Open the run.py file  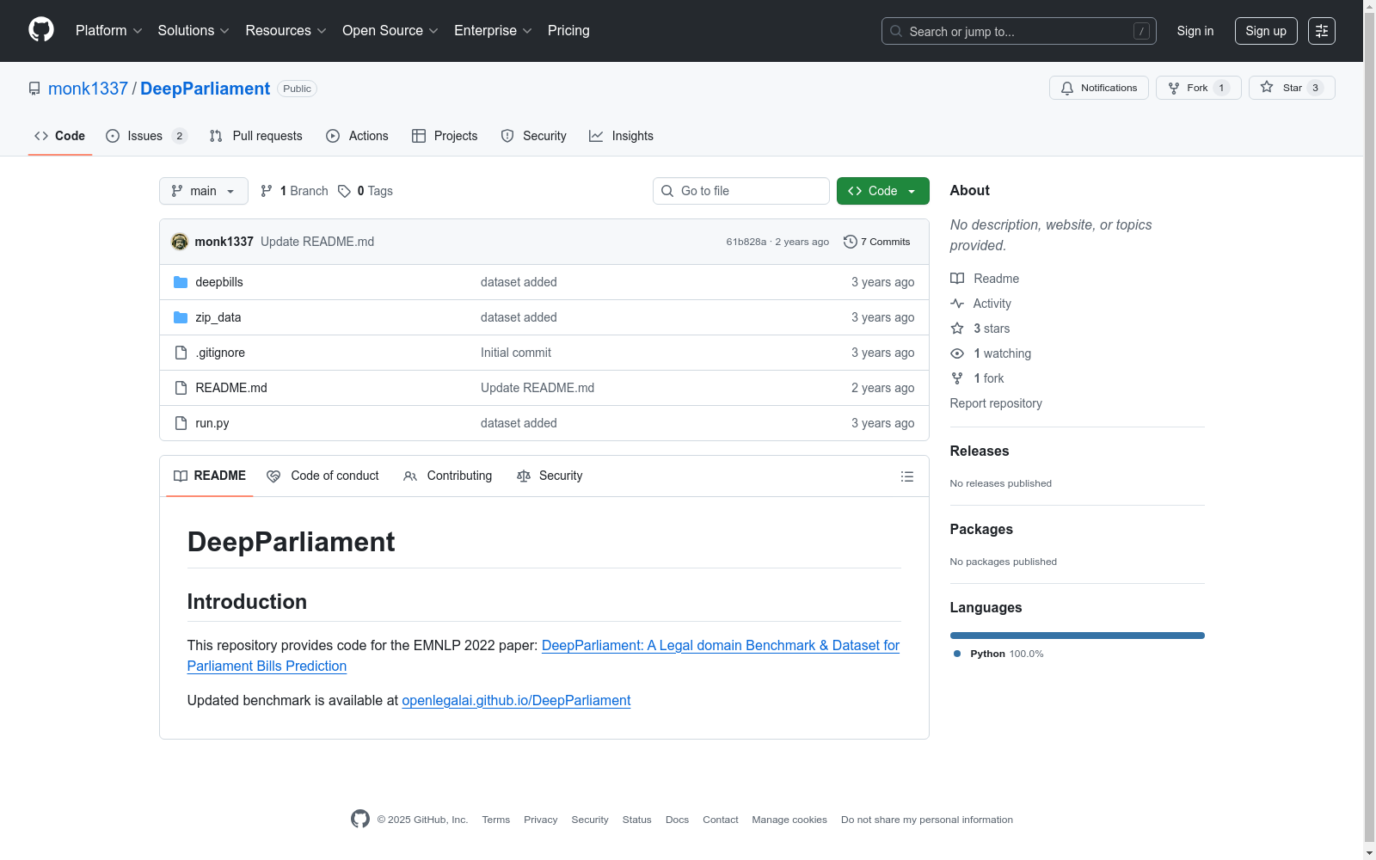point(212,423)
